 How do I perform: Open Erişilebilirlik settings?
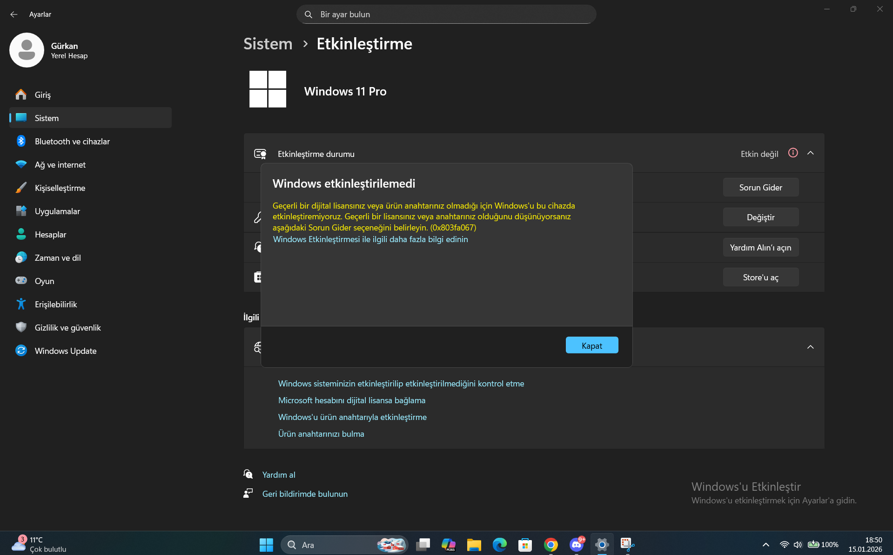coord(90,304)
